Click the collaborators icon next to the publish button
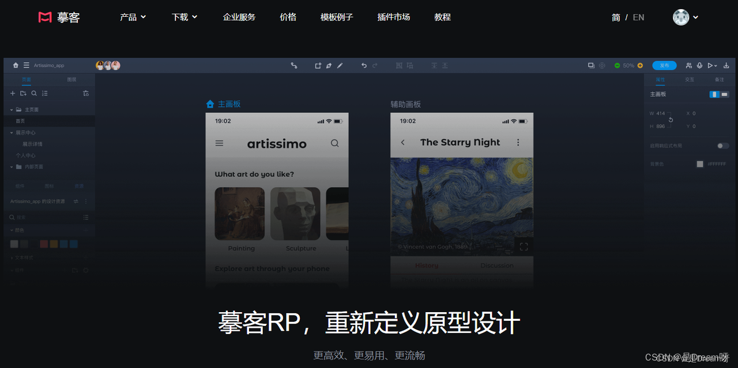Viewport: 738px width, 368px height. click(x=689, y=65)
